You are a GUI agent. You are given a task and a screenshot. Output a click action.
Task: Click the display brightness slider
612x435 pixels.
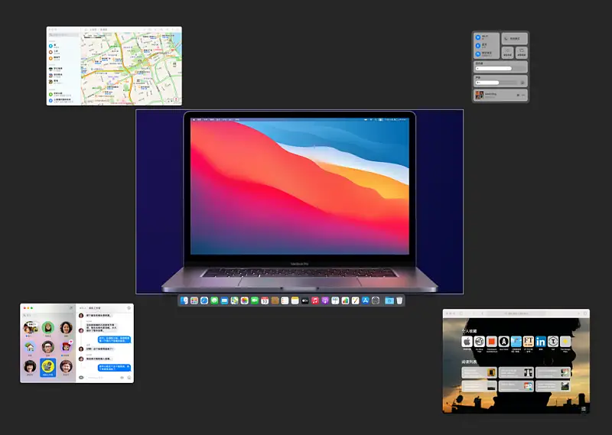[500, 68]
